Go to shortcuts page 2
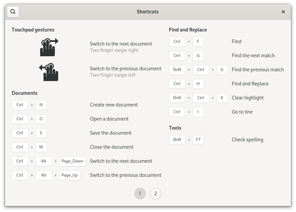 click(156, 194)
